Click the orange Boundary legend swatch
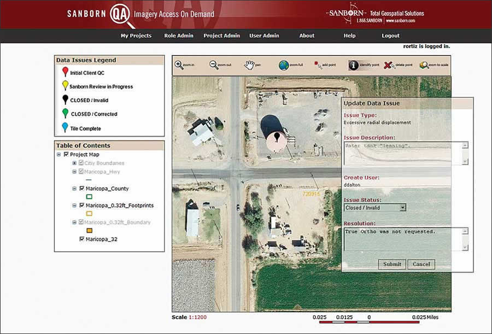The width and height of the screenshot is (492, 334). [x=89, y=230]
